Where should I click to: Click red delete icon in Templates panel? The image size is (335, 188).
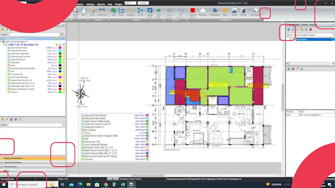310,29
